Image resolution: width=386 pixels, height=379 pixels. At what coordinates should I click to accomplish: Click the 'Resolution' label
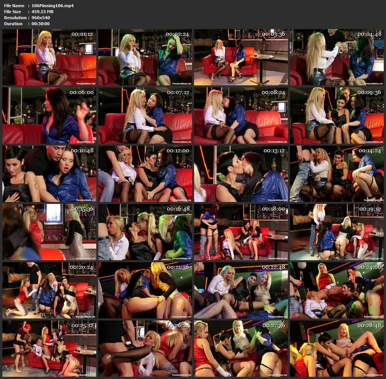click(15, 18)
